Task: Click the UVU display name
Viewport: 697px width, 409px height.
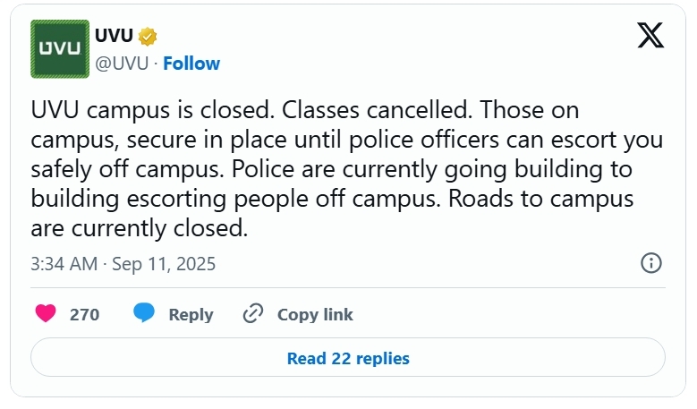Action: [x=114, y=36]
